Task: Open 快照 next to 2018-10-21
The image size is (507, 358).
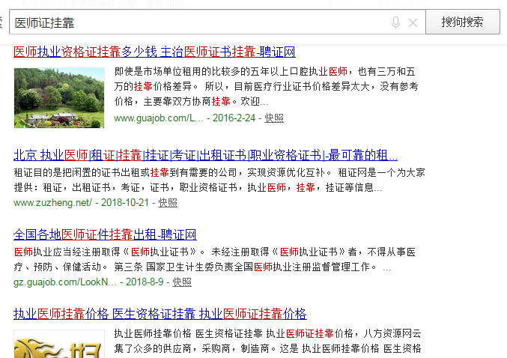Action: pos(168,203)
